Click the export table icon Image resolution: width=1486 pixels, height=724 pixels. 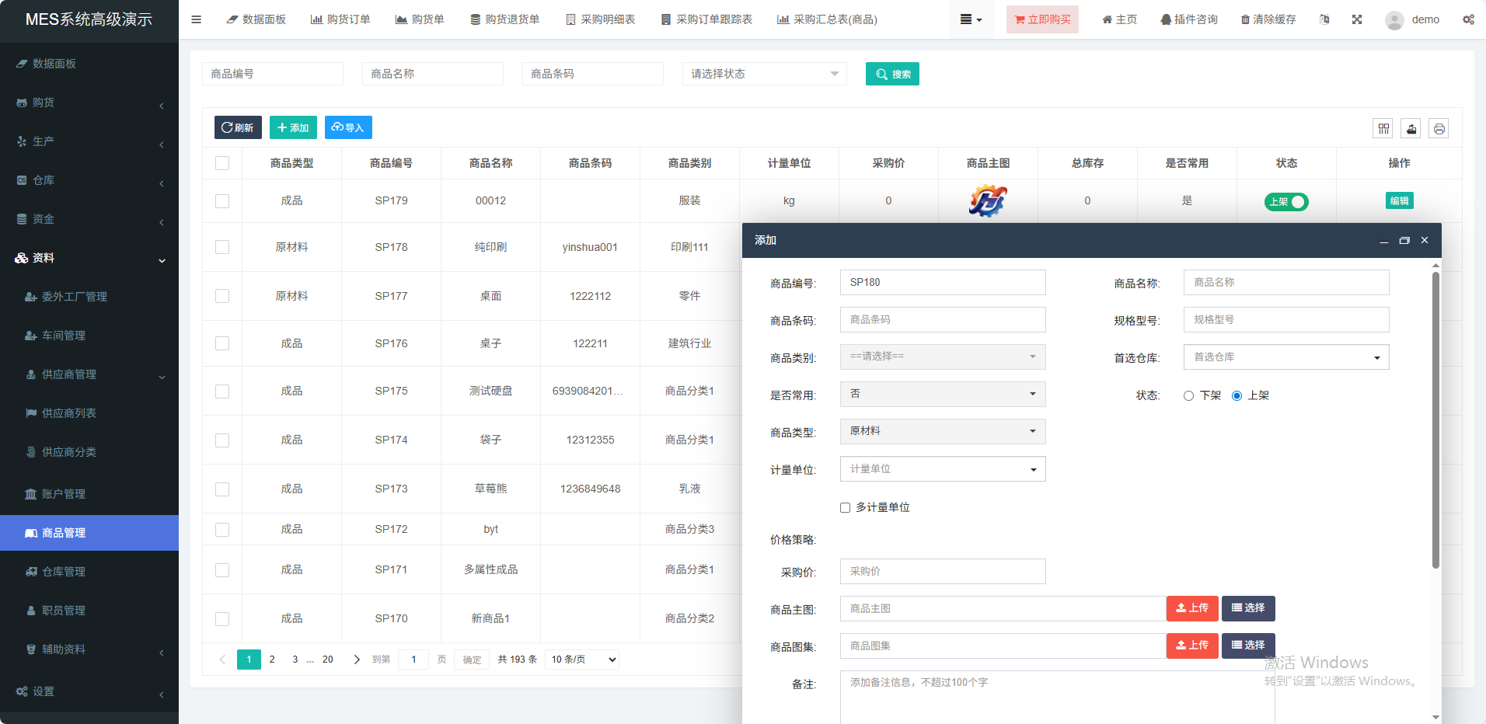1411,129
